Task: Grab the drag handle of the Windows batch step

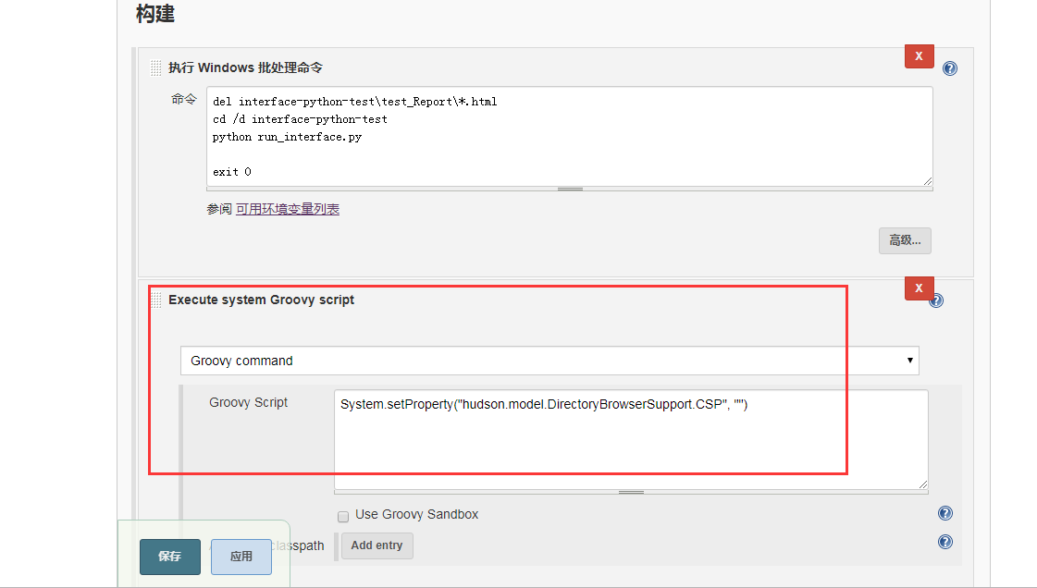Action: [x=154, y=67]
